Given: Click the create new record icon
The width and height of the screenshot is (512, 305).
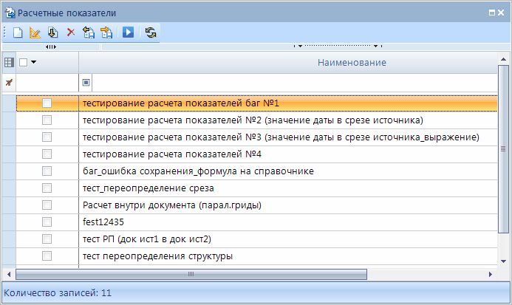Looking at the screenshot, I should [x=17, y=32].
